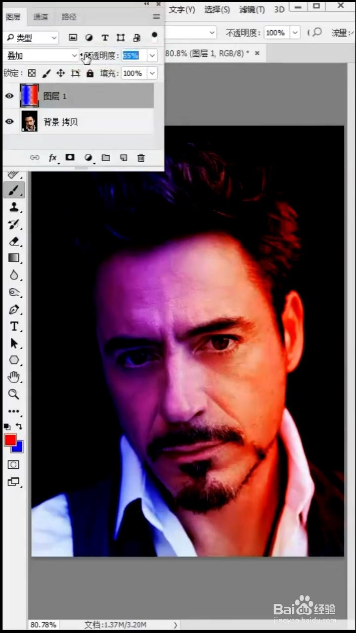This screenshot has width=356, height=633.
Task: Select the Gradient tool
Action: coord(14,258)
